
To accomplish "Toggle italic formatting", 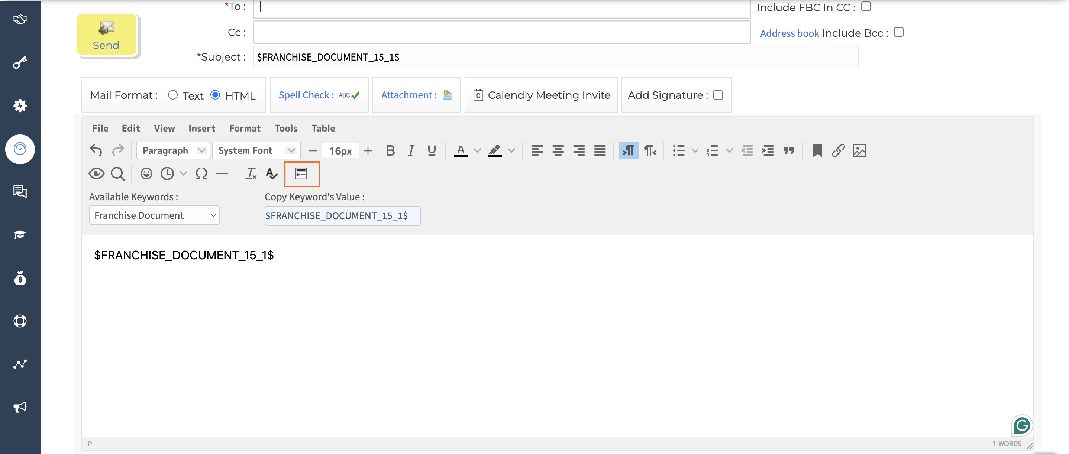I will 411,150.
